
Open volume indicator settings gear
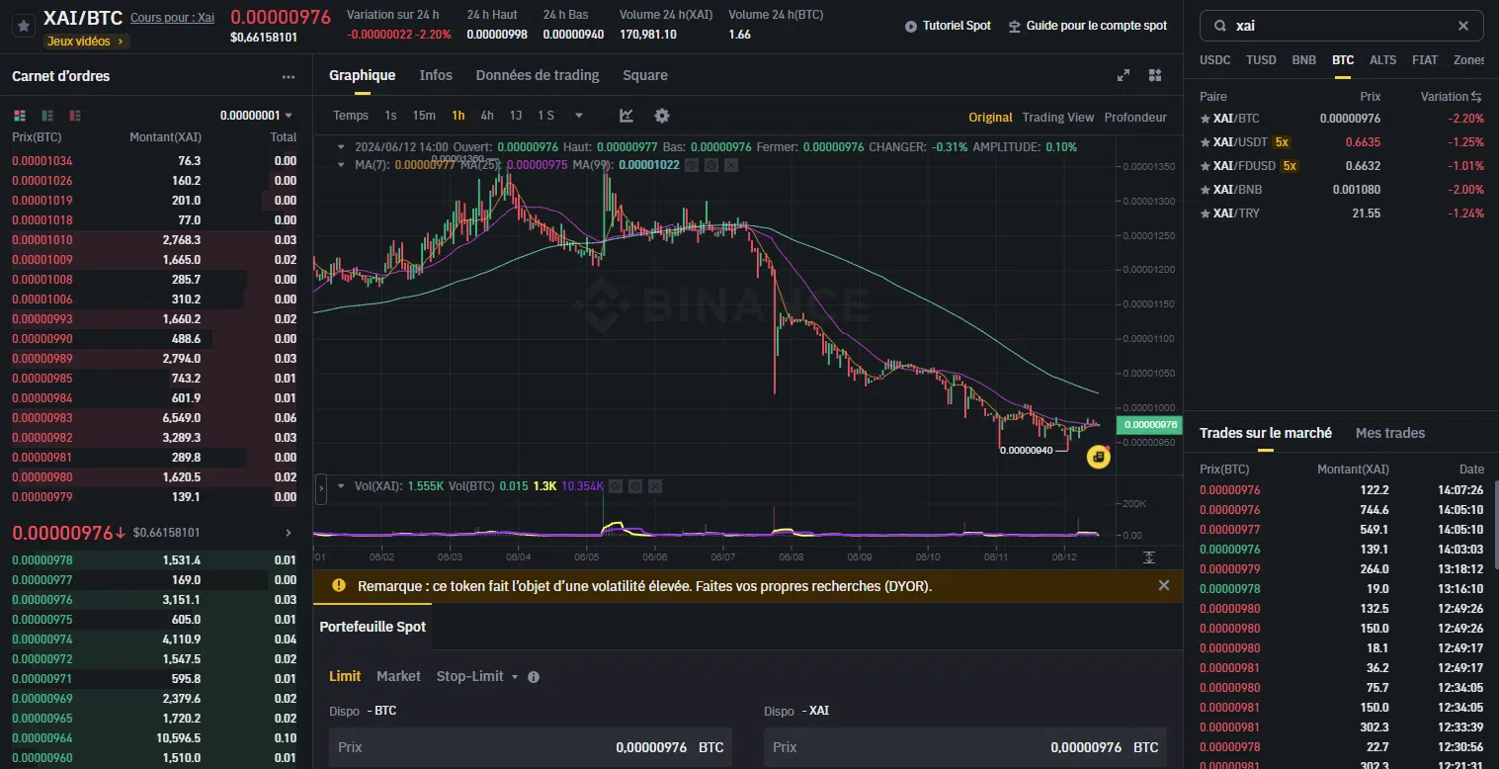[x=635, y=486]
